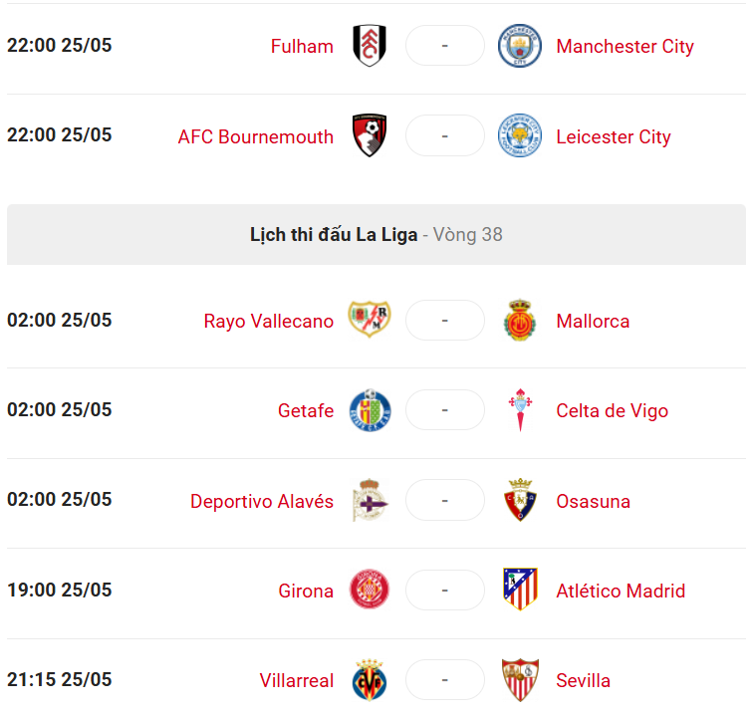This screenshot has height=714, width=753.
Task: Click the AFC Bournemouth crest icon
Action: click(370, 135)
